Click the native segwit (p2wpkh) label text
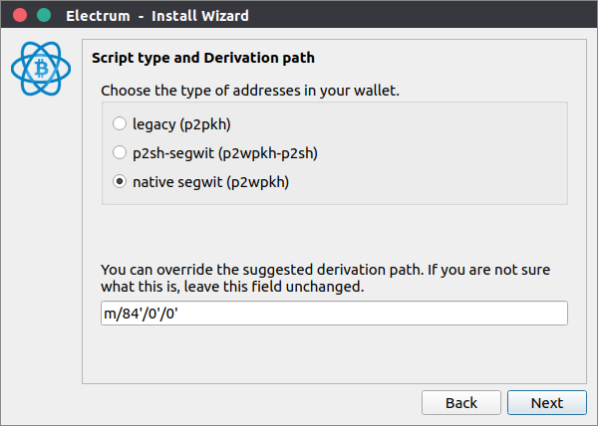 [x=210, y=182]
